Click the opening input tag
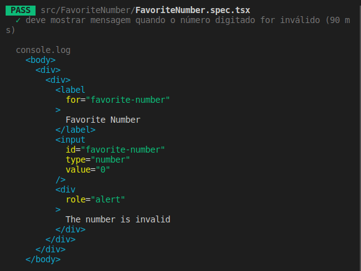The width and height of the screenshot is (361, 271). [x=70, y=140]
